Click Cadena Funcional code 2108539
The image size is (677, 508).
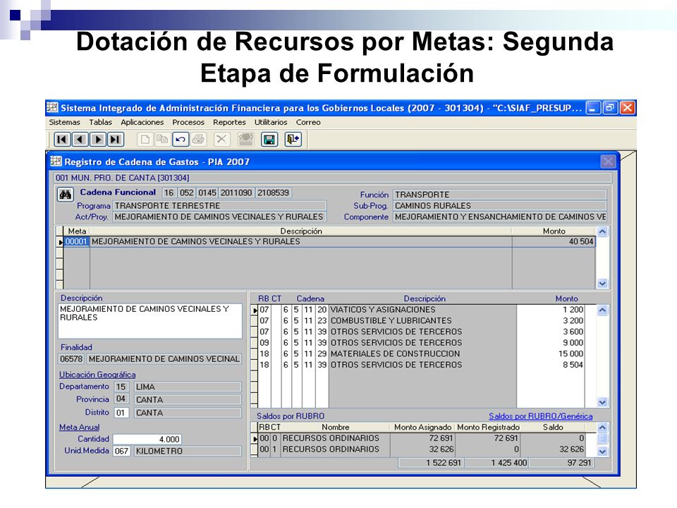274,193
